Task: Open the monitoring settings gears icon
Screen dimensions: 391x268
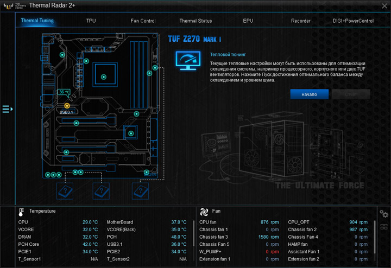Action: 384,214
